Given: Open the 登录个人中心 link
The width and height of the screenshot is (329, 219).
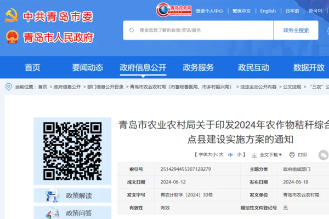Looking at the screenshot, I should click(x=209, y=10).
